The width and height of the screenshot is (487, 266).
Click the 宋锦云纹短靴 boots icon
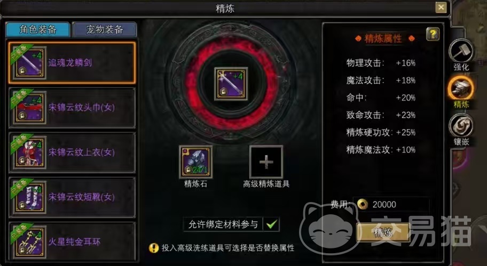click(x=30, y=197)
